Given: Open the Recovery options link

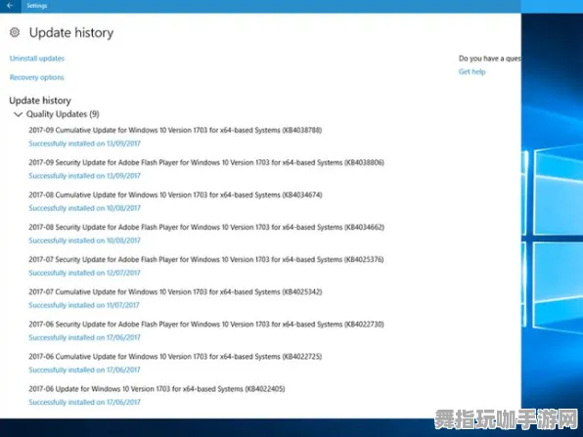Looking at the screenshot, I should click(x=37, y=77).
